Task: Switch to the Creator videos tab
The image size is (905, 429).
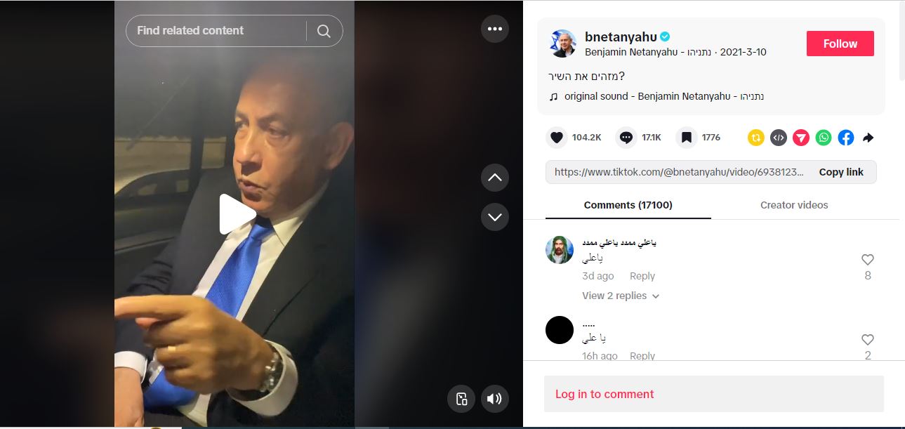Action: click(794, 205)
